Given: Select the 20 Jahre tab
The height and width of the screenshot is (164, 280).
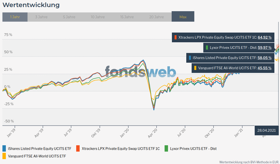Looking at the screenshot, I should pos(156,17).
